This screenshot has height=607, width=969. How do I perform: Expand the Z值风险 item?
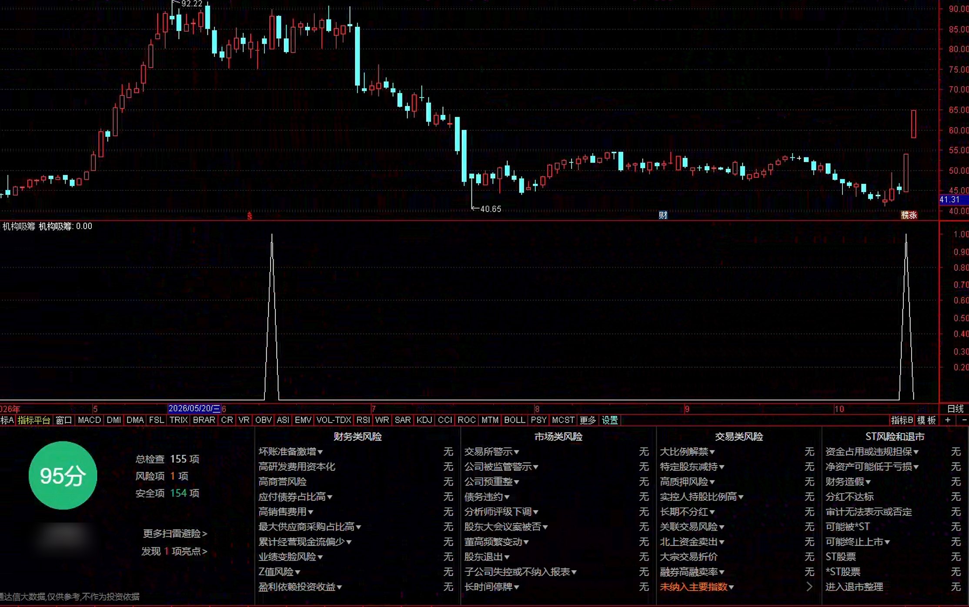tap(279, 572)
